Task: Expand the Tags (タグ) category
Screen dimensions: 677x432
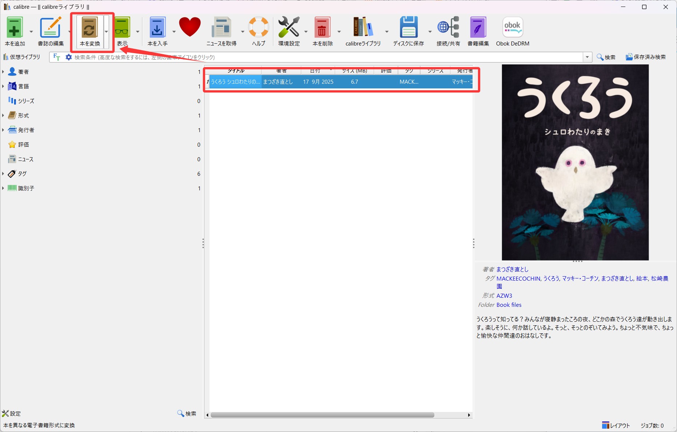Action: pos(3,174)
